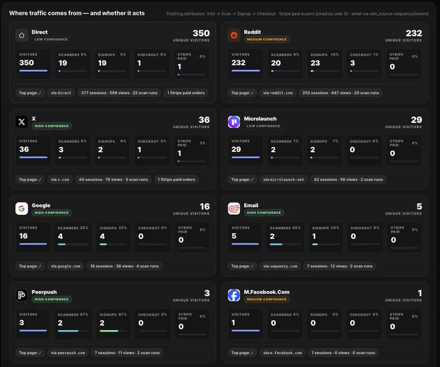Screen dimensions: 440x367
Task: Click M.Facebook.Com's Visitors 1 stat tile
Action: pos(245,324)
